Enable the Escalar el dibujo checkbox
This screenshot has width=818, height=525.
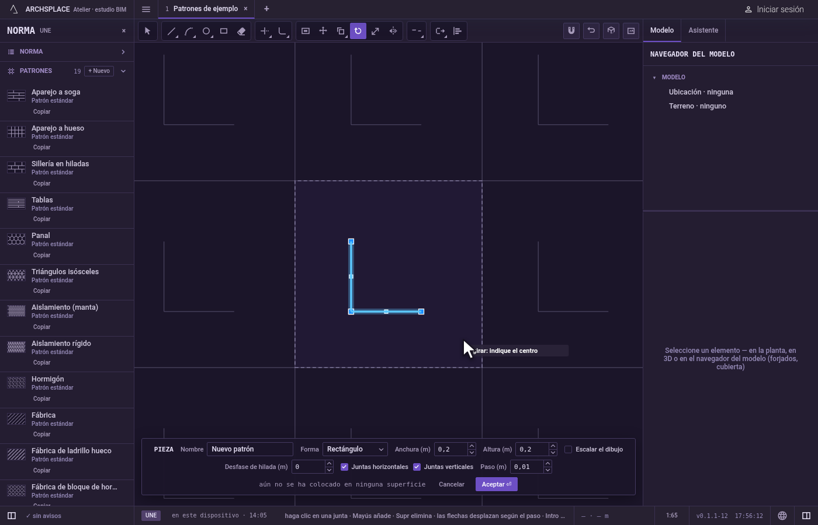568,449
